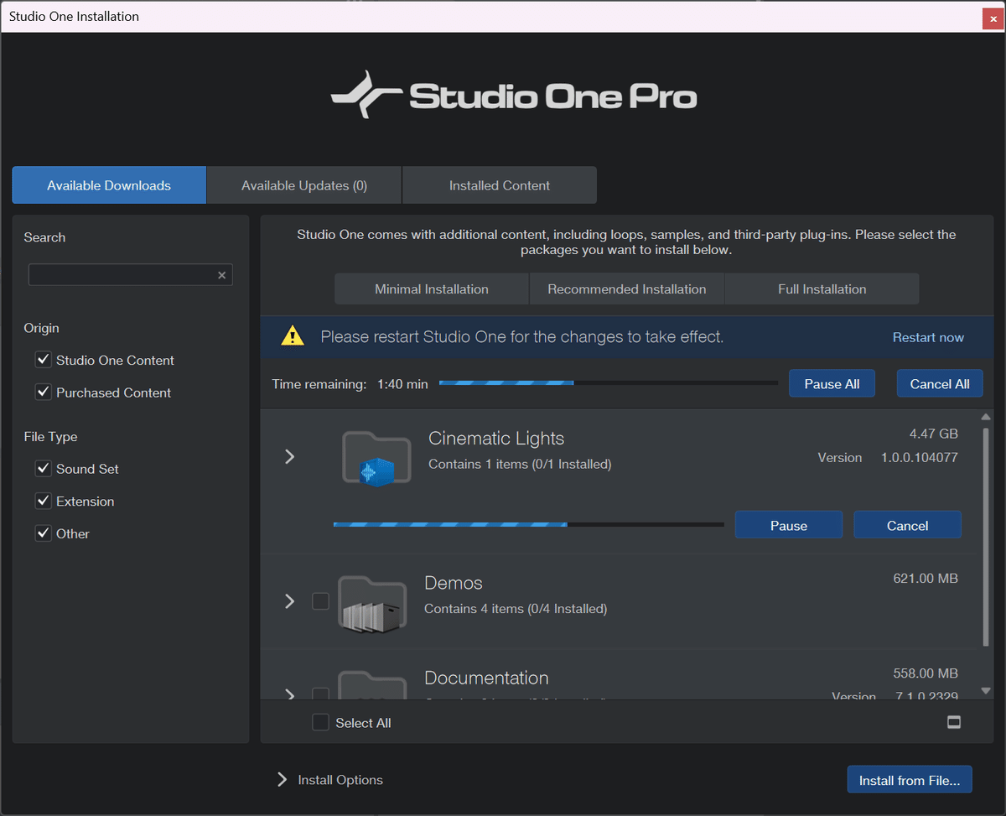Click the warning triangle icon in restart notice

[292, 336]
